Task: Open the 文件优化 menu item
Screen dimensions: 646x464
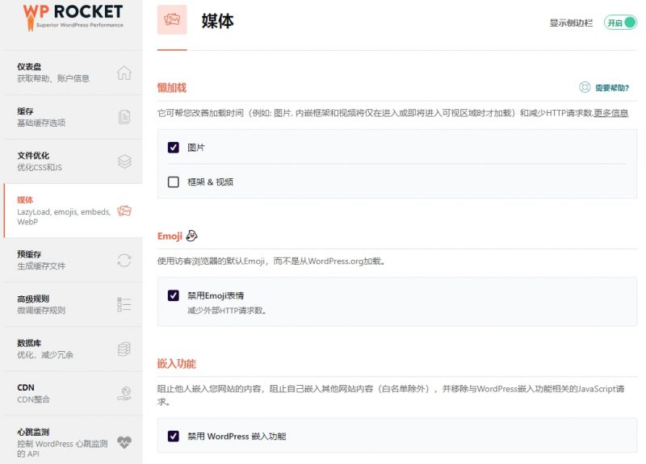Action: point(73,161)
